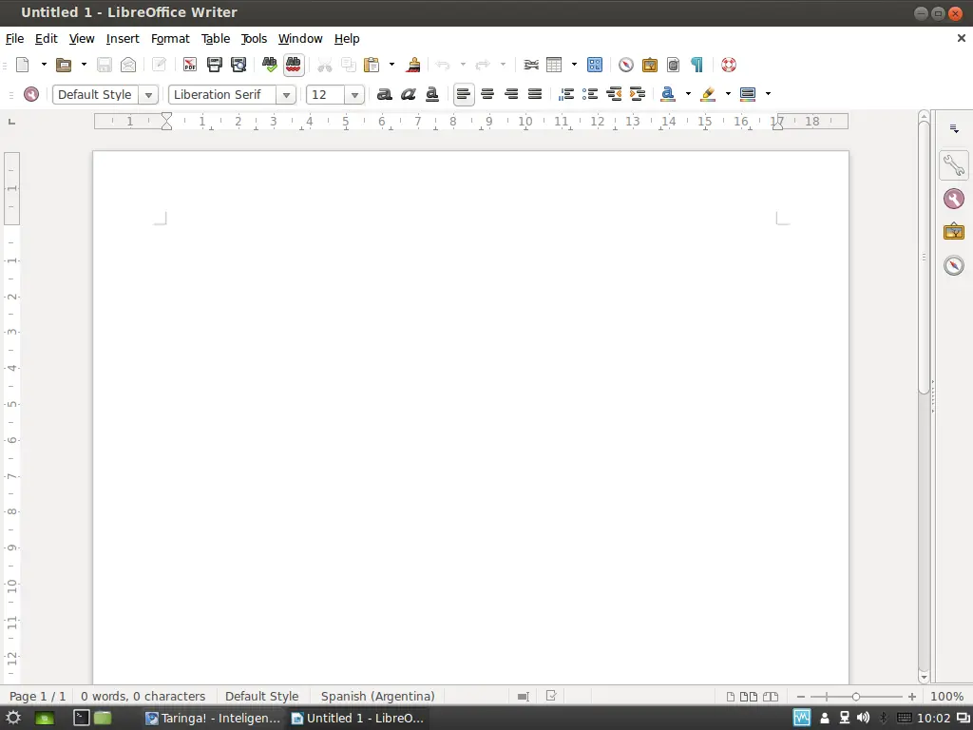Switch to Taringa! browser window in taskbar

click(213, 719)
